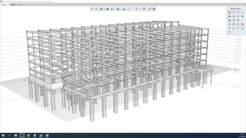The image size is (246, 138).
Task: Expand the visual style dropdown arrow
Action: click(147, 9)
